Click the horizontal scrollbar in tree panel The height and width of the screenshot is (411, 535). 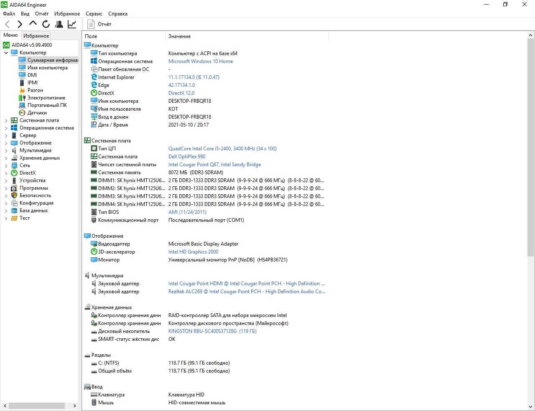pos(37,406)
